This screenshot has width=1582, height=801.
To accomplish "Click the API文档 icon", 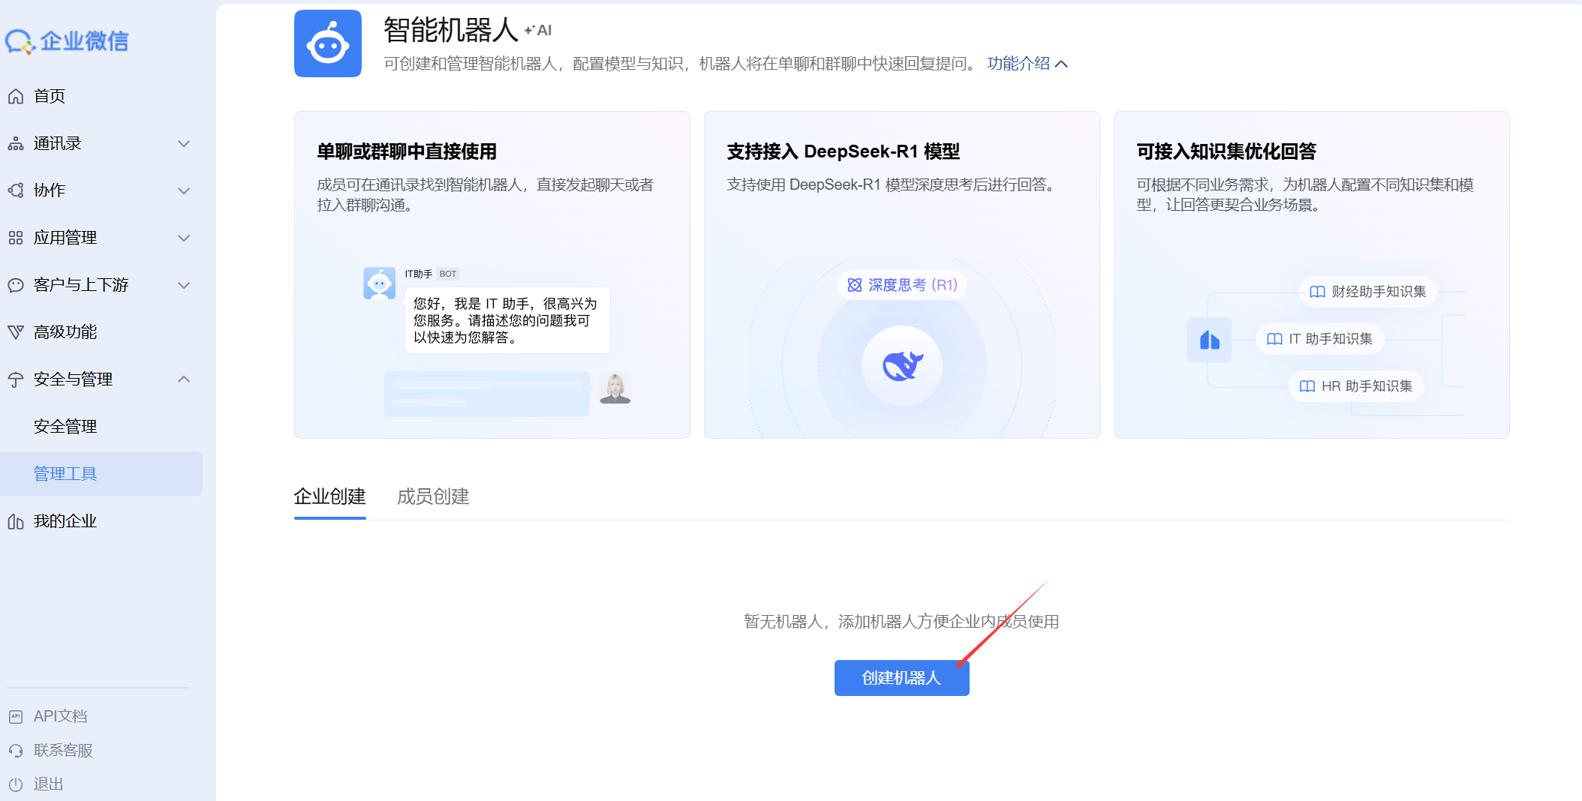I will [16, 716].
